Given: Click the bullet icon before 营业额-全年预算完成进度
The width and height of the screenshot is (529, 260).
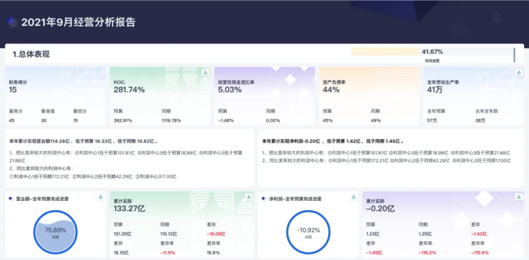Looking at the screenshot, I should (11, 199).
